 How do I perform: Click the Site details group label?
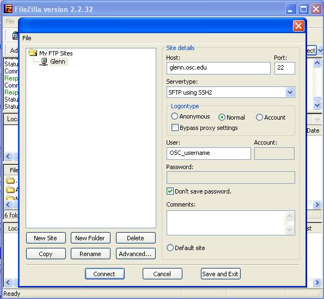pos(180,48)
